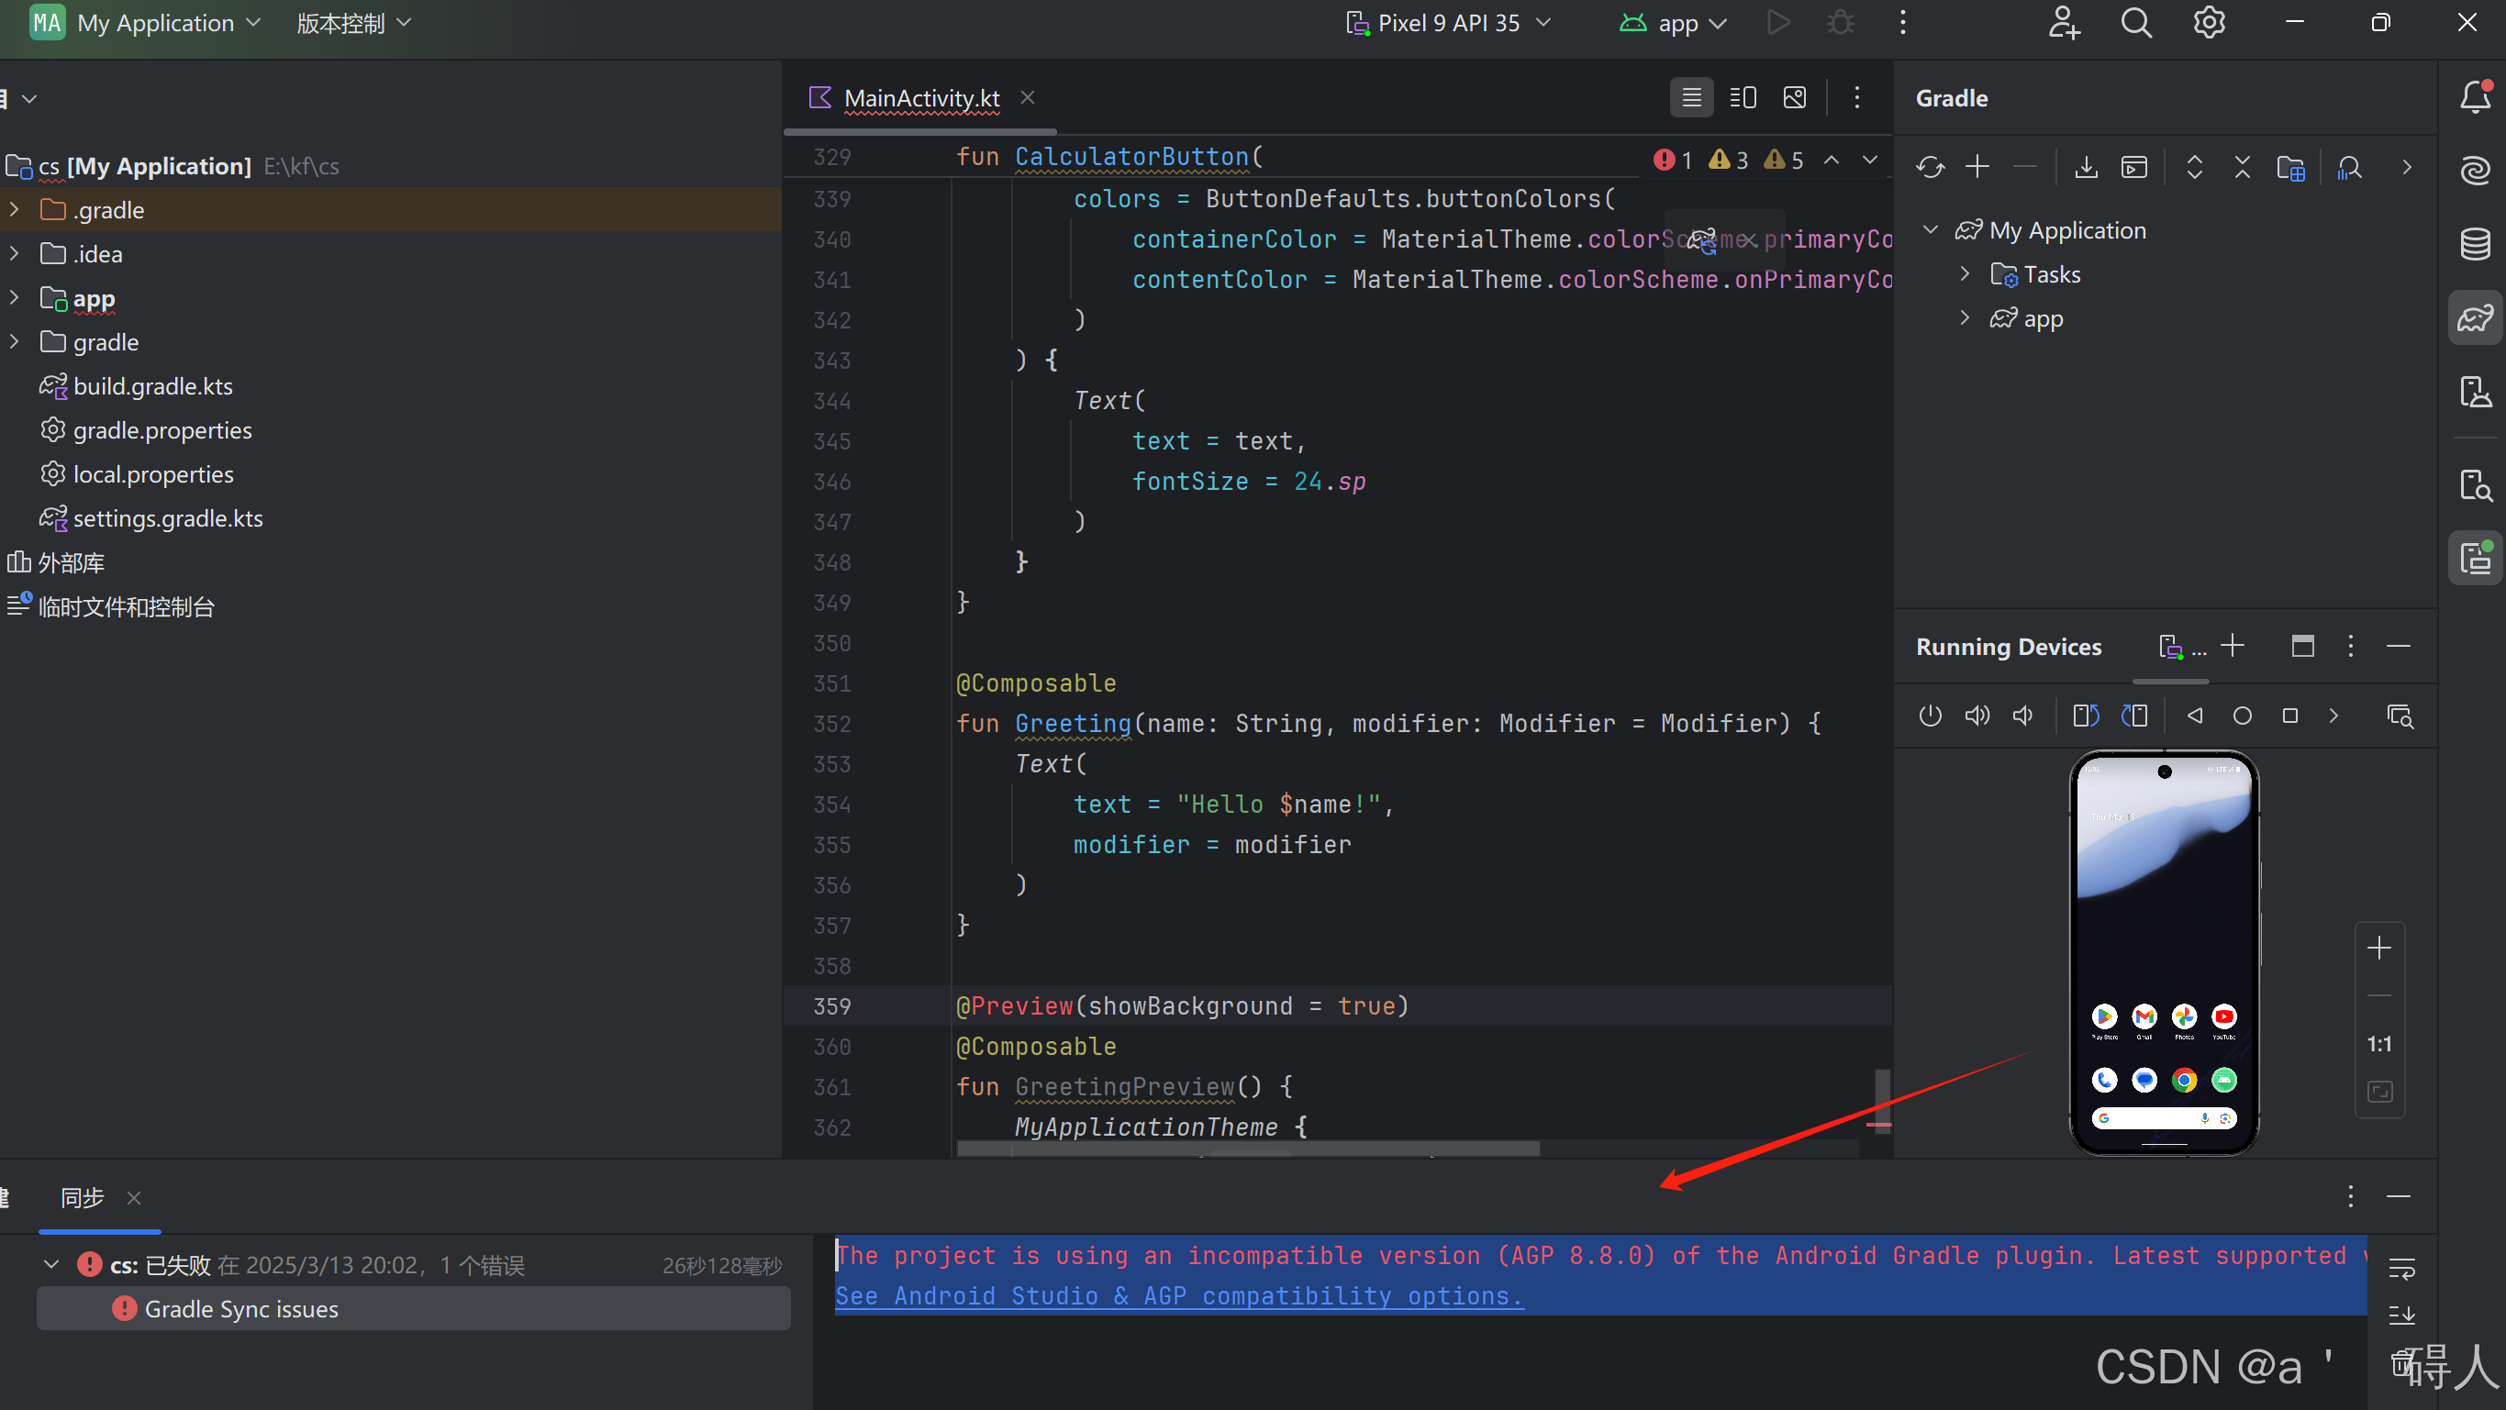Open the Database tool window icon
Image resolution: width=2506 pixels, height=1410 pixels.
click(2475, 243)
